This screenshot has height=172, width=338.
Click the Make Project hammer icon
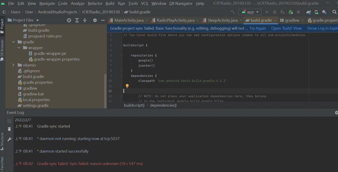pyautogui.click(x=233, y=12)
